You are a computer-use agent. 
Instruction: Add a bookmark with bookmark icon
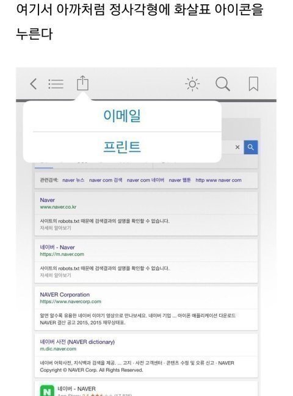(253, 84)
